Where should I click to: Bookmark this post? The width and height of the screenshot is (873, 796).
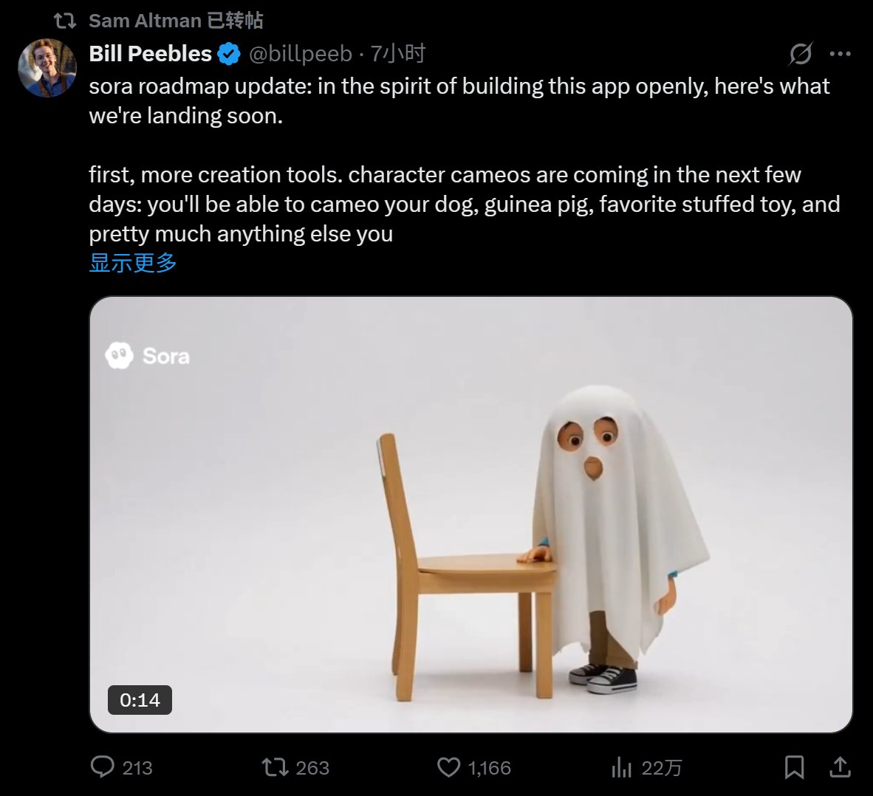pyautogui.click(x=794, y=767)
